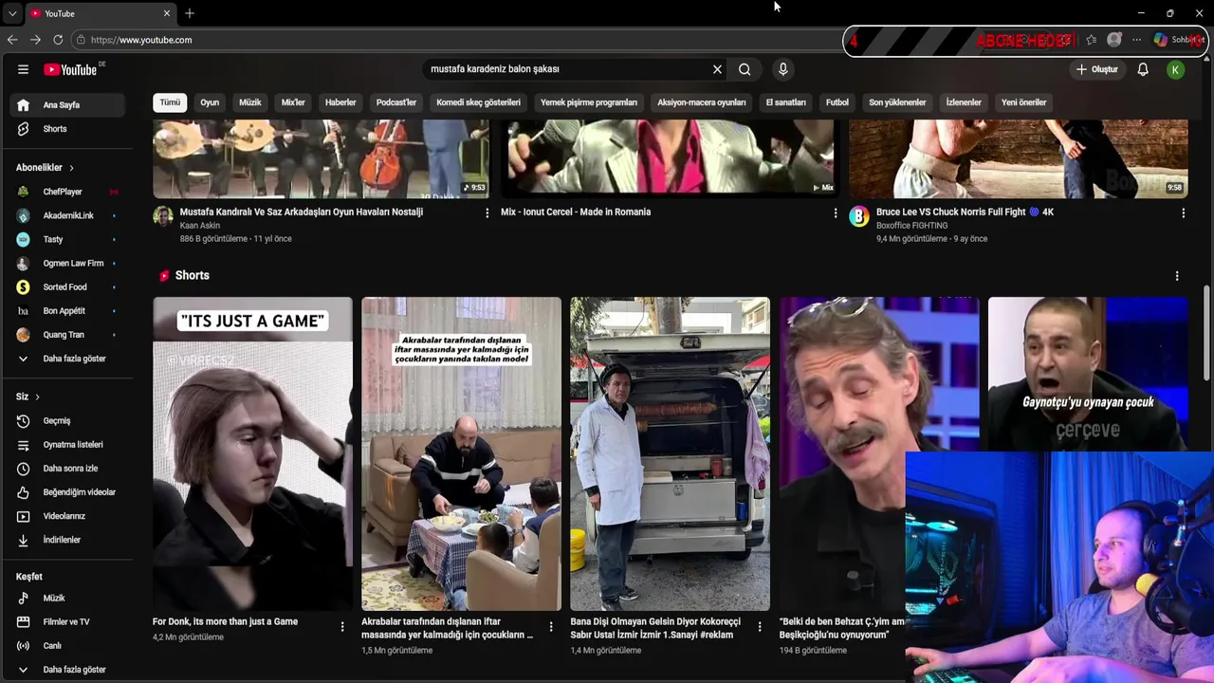Select Komedi skeç gösterileri chip

[478, 102]
